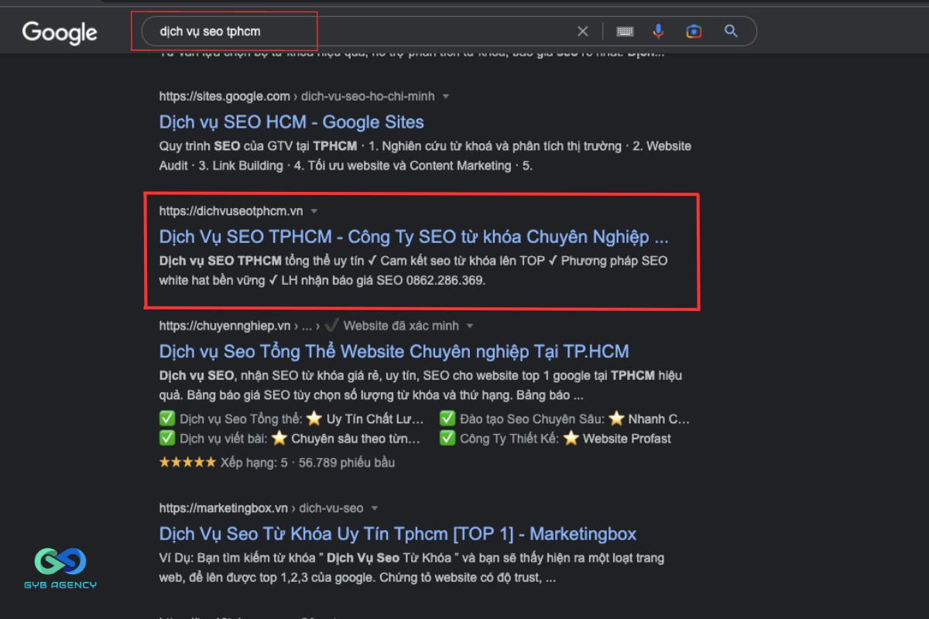Open 'Dịch Vụ Seo Từ Khóa Uy Tín Tphcm' result
The width and height of the screenshot is (929, 619).
pos(398,534)
